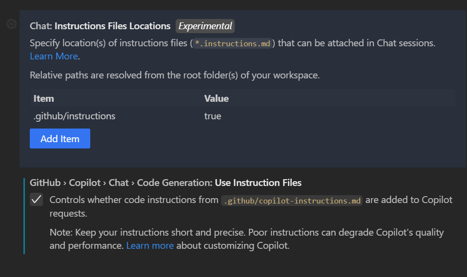Click the *.instructions.md code snippet
This screenshot has height=277, width=467.
pos(232,43)
